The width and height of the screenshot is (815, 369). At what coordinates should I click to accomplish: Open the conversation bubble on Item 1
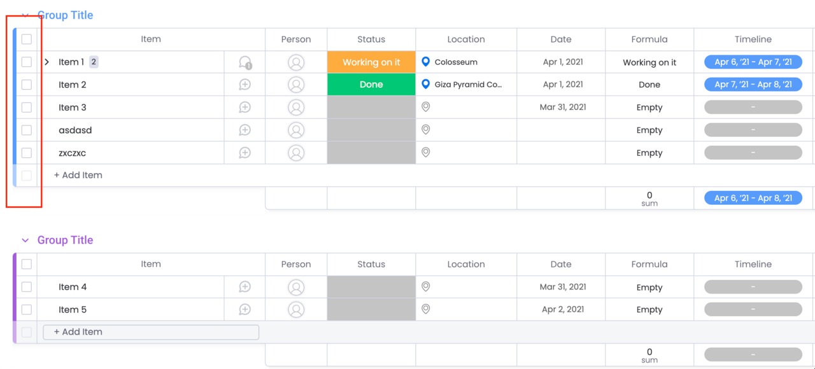point(244,62)
